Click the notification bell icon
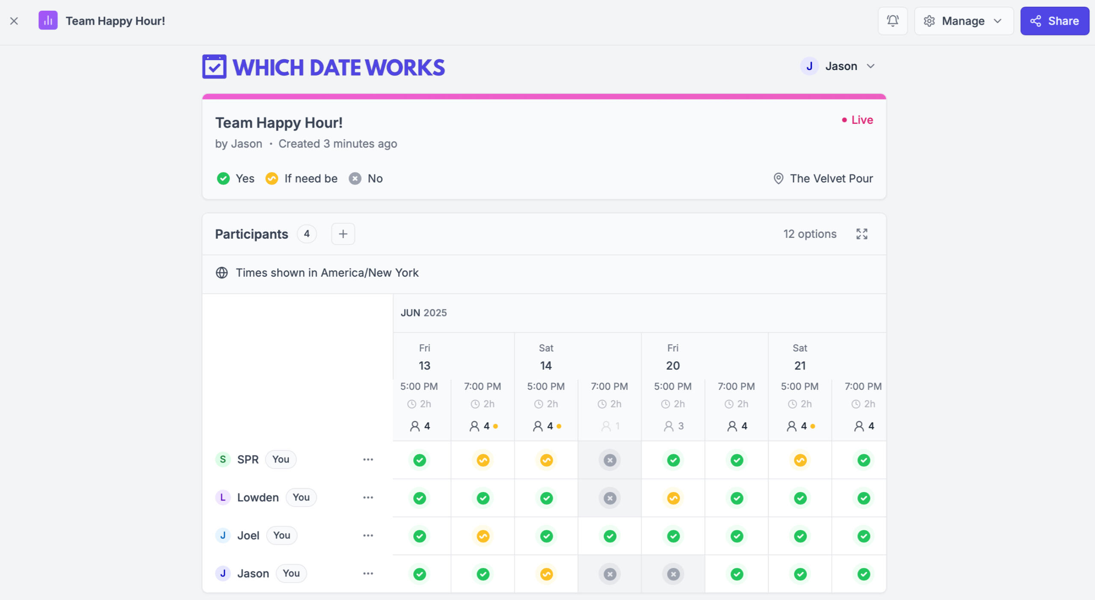This screenshot has width=1095, height=600. point(892,20)
